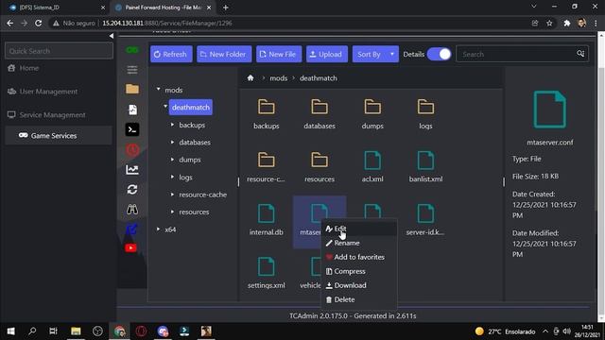Open the Windows Start menu
The width and height of the screenshot is (605, 340).
click(x=10, y=331)
